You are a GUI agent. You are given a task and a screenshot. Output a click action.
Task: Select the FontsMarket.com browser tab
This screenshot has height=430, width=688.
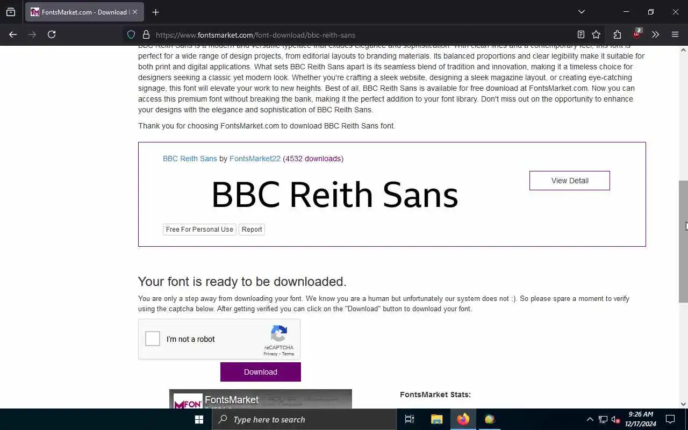(84, 12)
